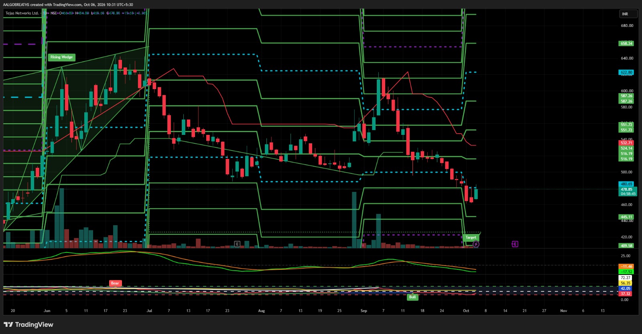Click the green Bull signal label

[x=412, y=297]
